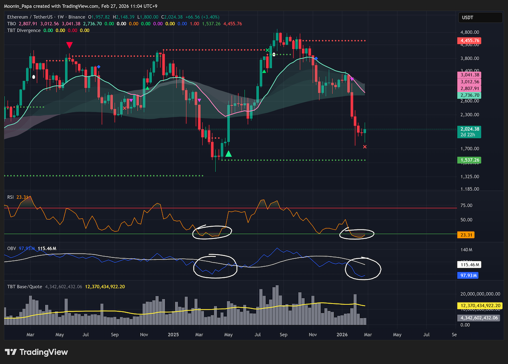Click the grey 4,342,602,432.06 volume label
508x364 pixels.
[x=479, y=317]
